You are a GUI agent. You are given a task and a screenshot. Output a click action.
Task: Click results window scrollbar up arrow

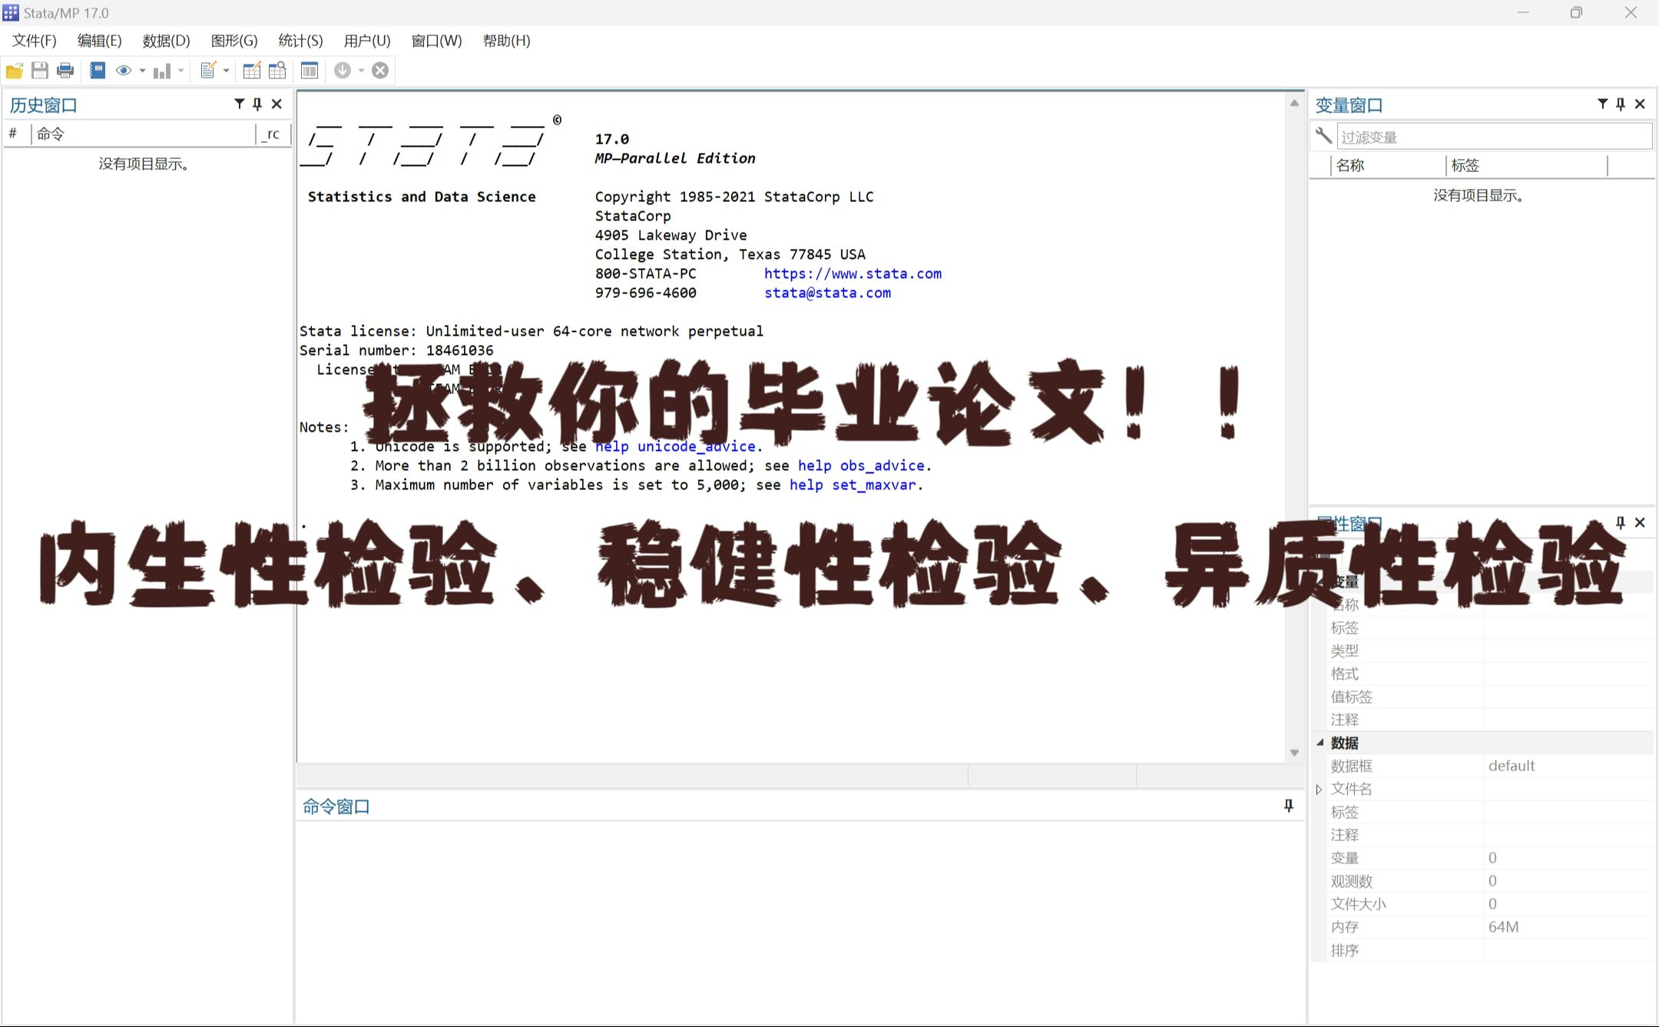coord(1294,103)
